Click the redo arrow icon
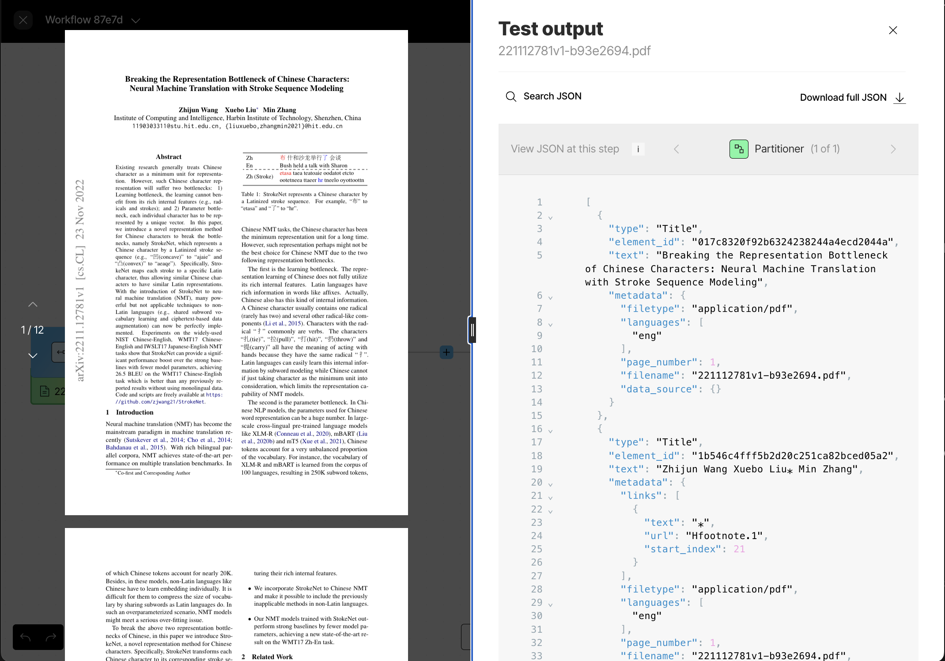This screenshot has width=945, height=661. [51, 637]
